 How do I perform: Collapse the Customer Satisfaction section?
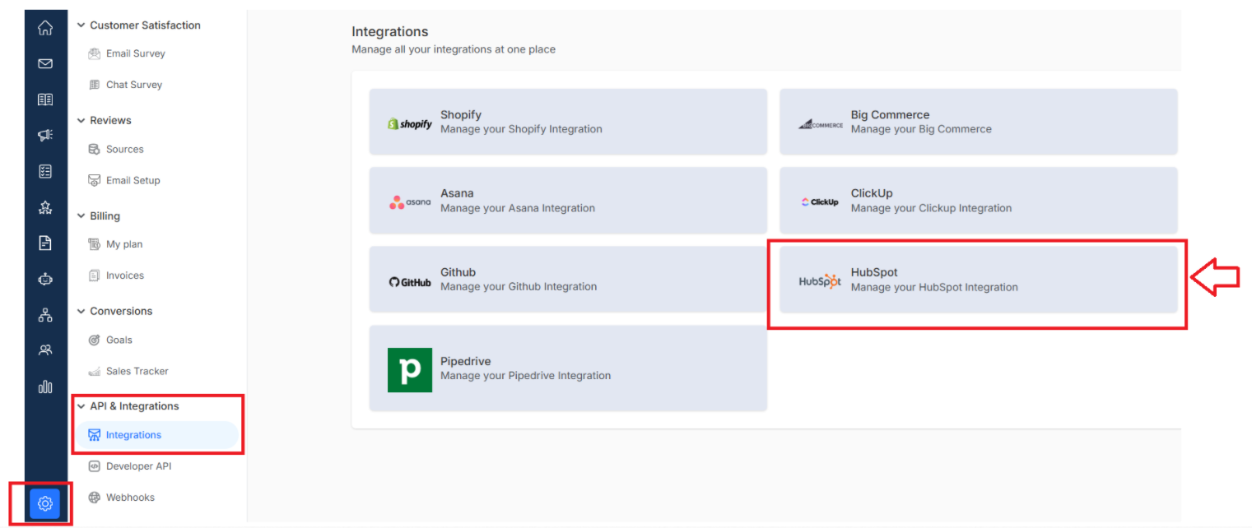[x=81, y=25]
